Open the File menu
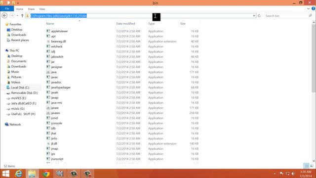 (7, 9)
